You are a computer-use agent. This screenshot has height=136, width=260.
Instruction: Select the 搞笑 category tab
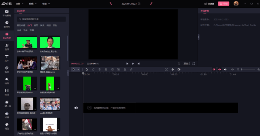pyautogui.click(x=36, y=25)
